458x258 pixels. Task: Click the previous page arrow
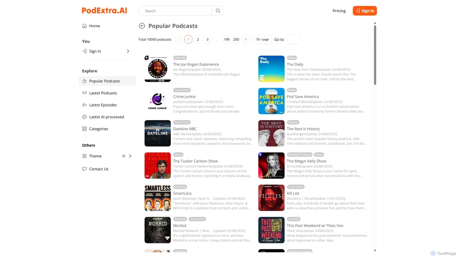[179, 39]
